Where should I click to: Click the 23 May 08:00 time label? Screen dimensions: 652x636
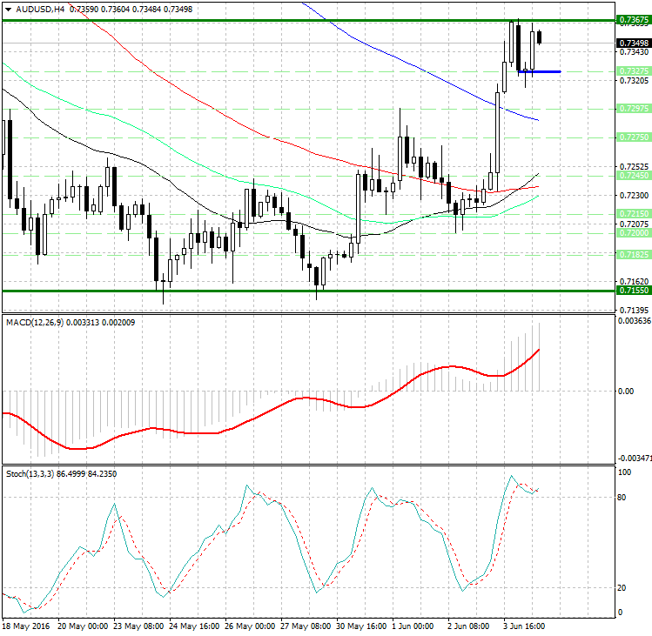point(138,626)
